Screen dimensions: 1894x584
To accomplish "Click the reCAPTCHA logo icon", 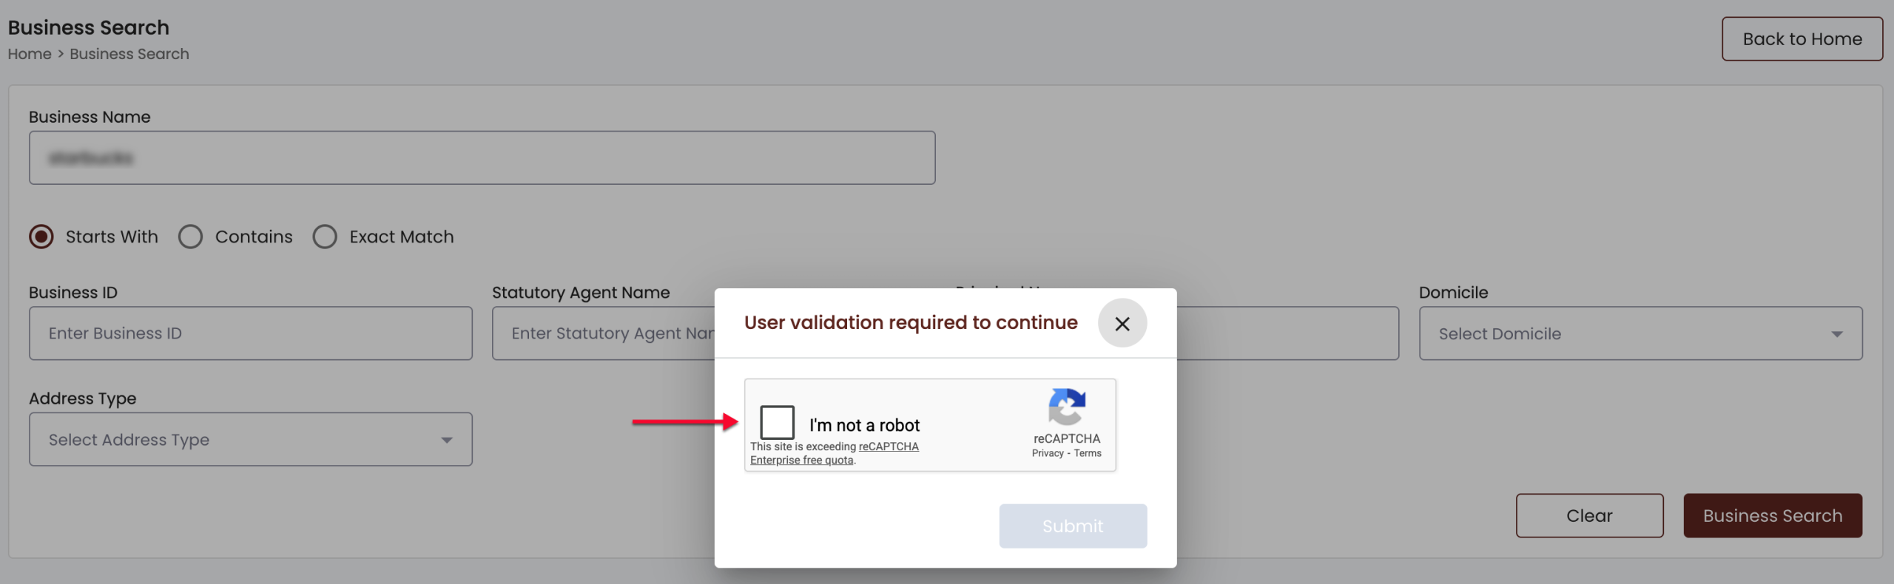I will click(1066, 407).
